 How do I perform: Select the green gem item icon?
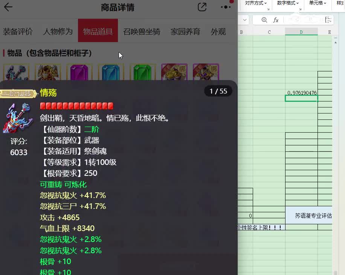143,72
